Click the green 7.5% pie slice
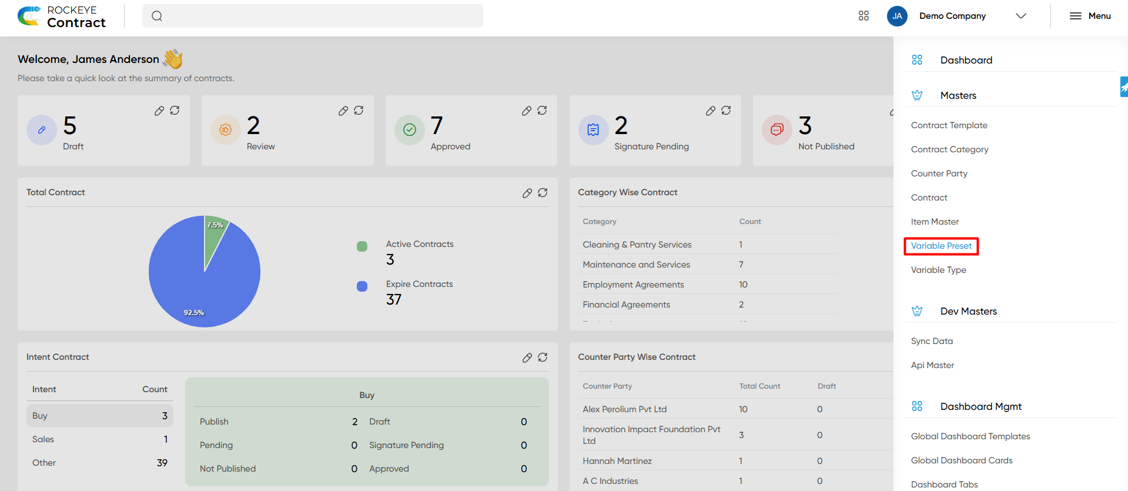1128x491 pixels. click(x=214, y=235)
